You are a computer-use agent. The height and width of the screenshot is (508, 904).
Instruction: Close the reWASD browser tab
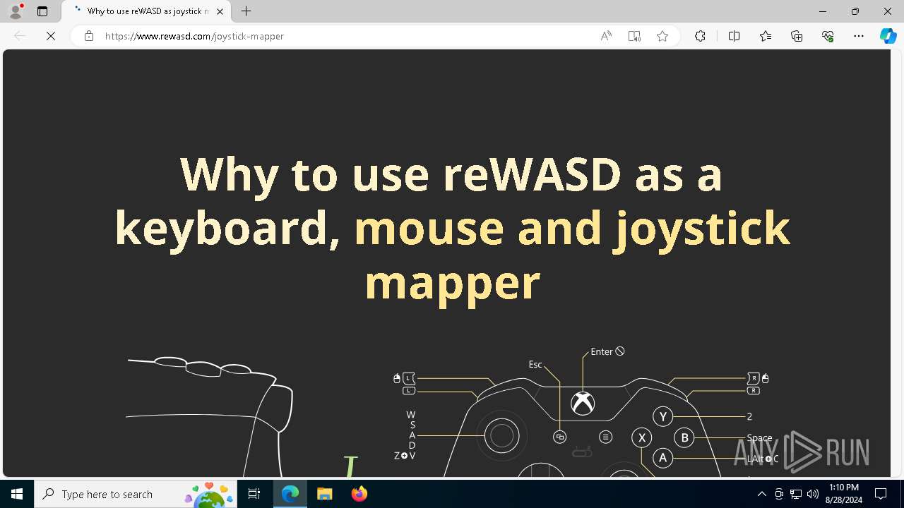[220, 11]
